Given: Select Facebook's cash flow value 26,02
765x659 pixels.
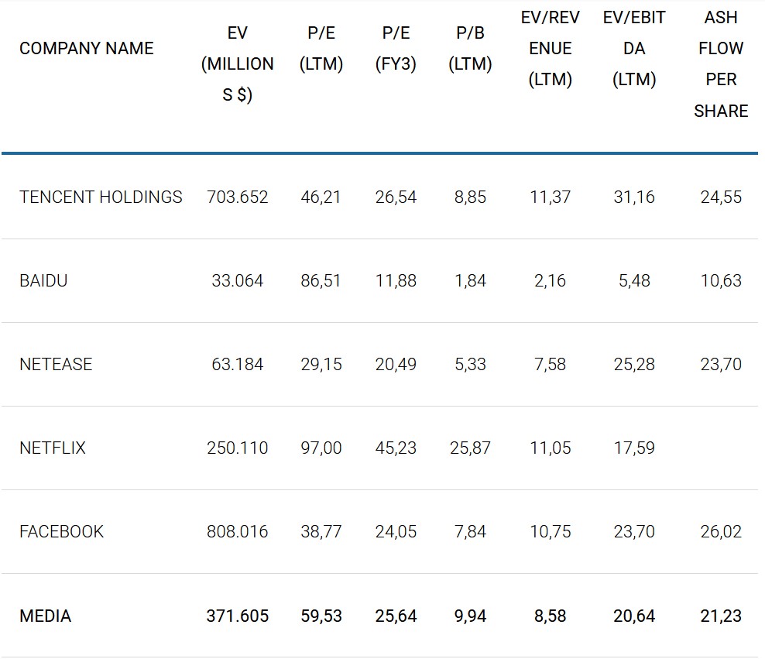Looking at the screenshot, I should [721, 531].
